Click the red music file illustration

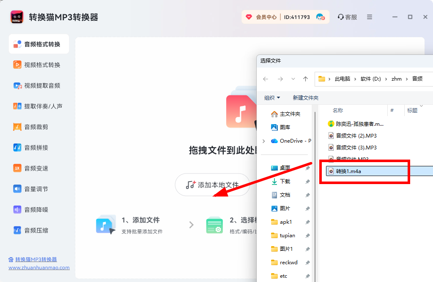click(x=241, y=111)
